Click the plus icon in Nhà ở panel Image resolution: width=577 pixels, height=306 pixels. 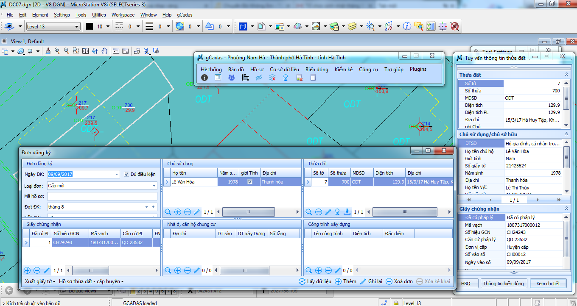point(177,270)
